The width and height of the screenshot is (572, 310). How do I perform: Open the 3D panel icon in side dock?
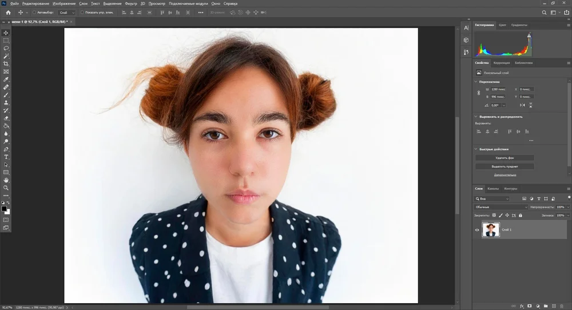(x=466, y=40)
